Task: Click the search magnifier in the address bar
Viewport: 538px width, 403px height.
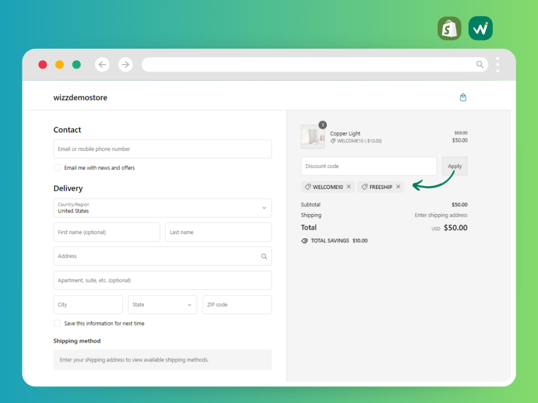Action: pyautogui.click(x=480, y=65)
